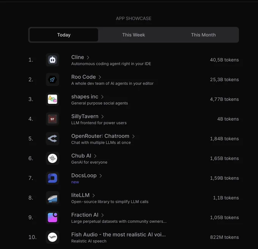The image size is (258, 249).
Task: Click 'A whole dev team of AI agents' description
Action: [112, 83]
